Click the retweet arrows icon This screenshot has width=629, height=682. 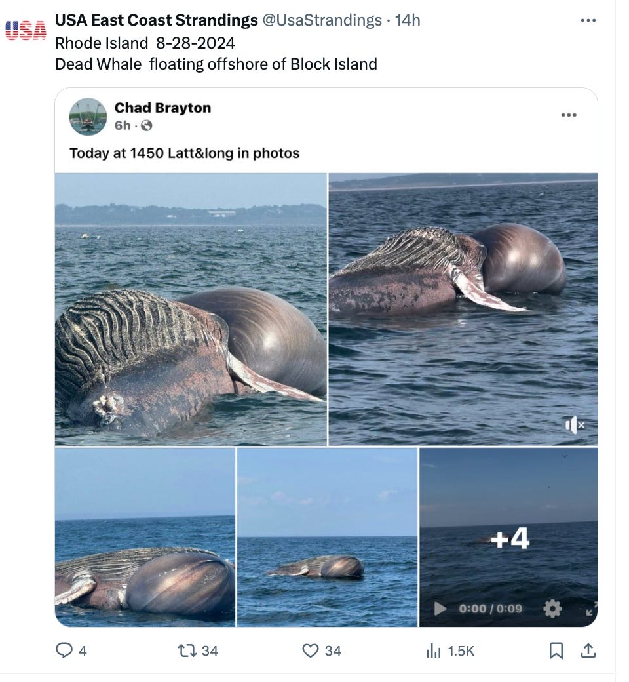[188, 651]
